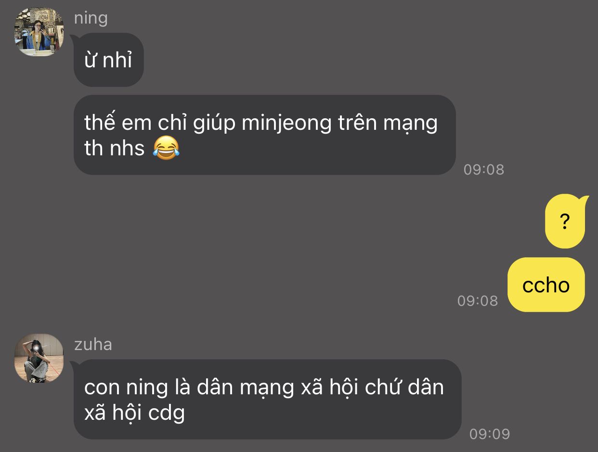The image size is (598, 452).
Task: Click the words "trên mạng" in ning's message
Action: pos(388,124)
